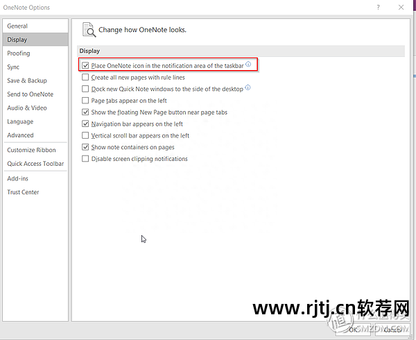This screenshot has height=340, width=416.
Task: Select the Display category
Action: (35, 40)
